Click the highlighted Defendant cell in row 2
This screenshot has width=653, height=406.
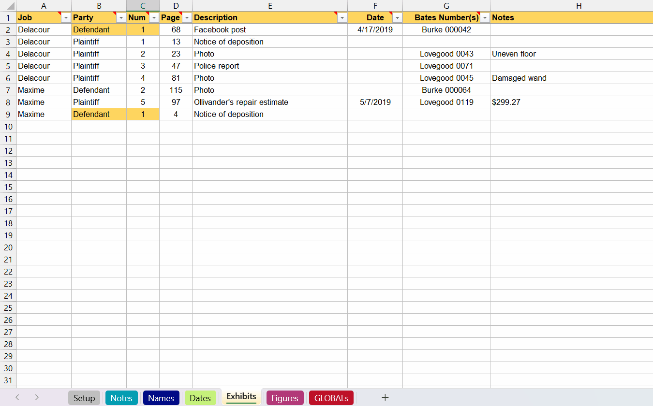pyautogui.click(x=99, y=30)
